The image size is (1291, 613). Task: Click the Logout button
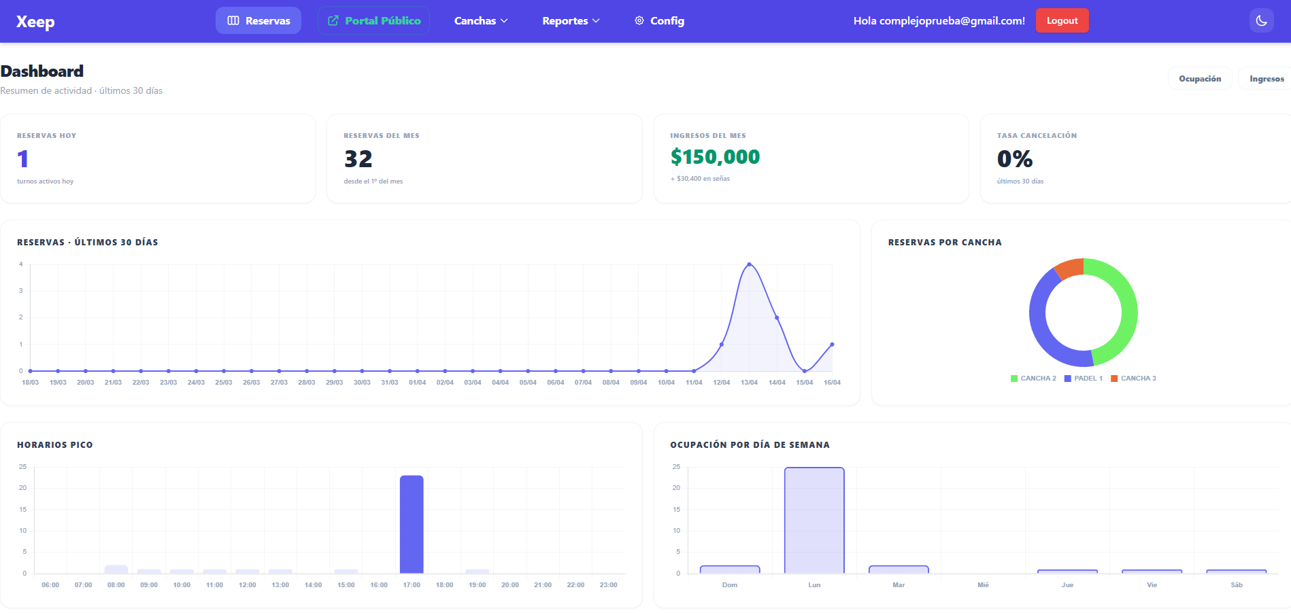1062,20
